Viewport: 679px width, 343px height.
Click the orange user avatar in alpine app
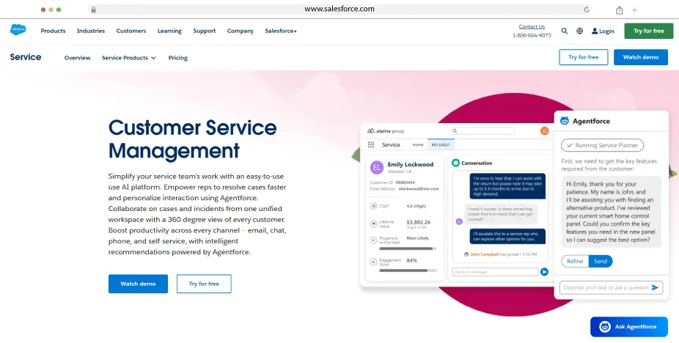(x=544, y=130)
